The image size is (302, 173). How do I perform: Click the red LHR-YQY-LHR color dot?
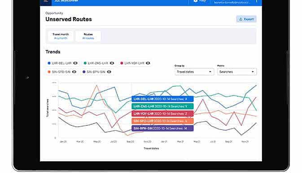pyautogui.click(x=122, y=63)
